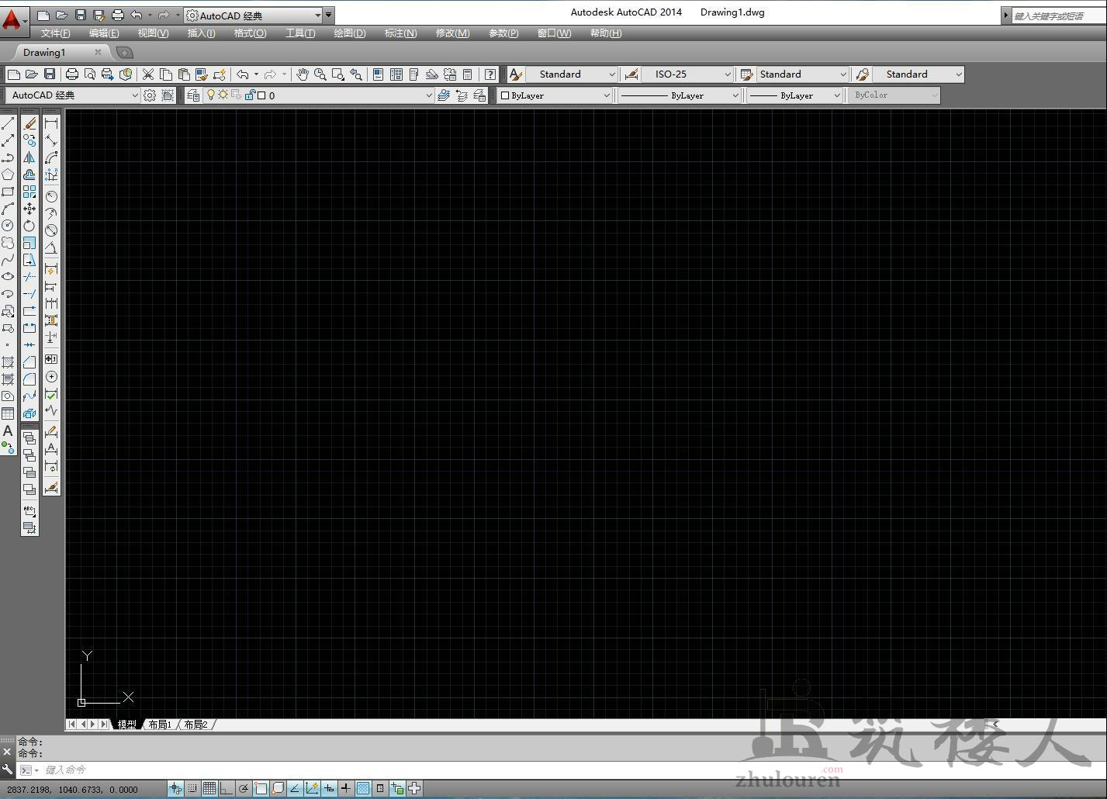Select the Revision Cloud tool
The image size is (1107, 799).
coord(8,243)
